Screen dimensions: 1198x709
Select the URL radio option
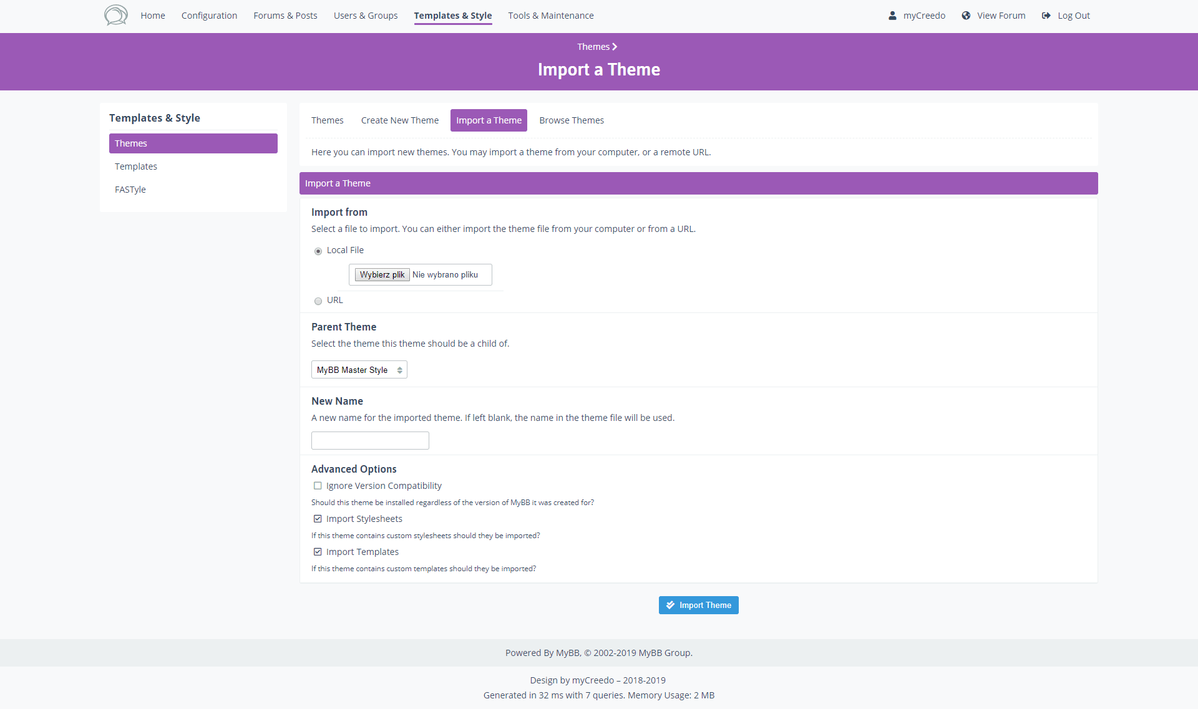click(x=318, y=301)
